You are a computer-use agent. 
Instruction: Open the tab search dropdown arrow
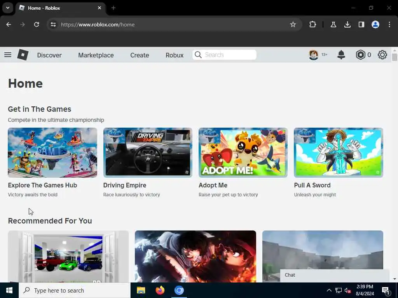8,8
